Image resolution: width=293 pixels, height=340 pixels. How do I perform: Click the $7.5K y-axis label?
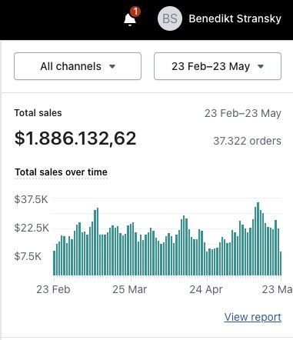[28, 256]
